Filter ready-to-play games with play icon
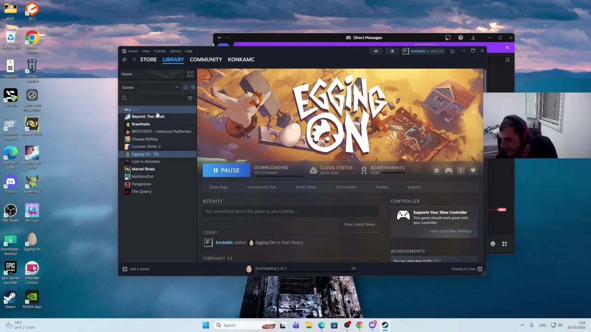This screenshot has width=591, height=332. [x=193, y=87]
